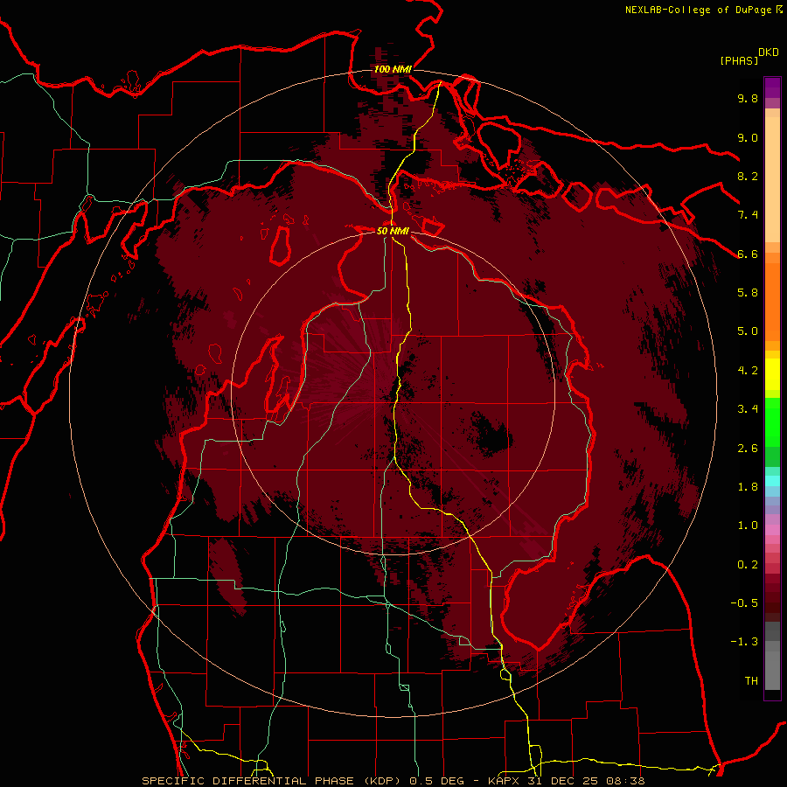Click the 100 NMI range ring label

[393, 69]
